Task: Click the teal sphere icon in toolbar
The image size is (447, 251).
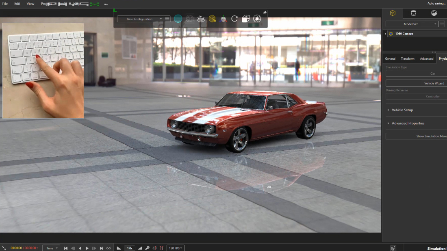Action: (x=178, y=19)
